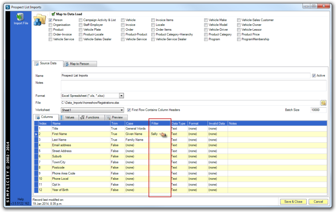This screenshot has height=212, width=336.
Task: Tick the Staff-Employer checkbox
Action: click(81, 25)
